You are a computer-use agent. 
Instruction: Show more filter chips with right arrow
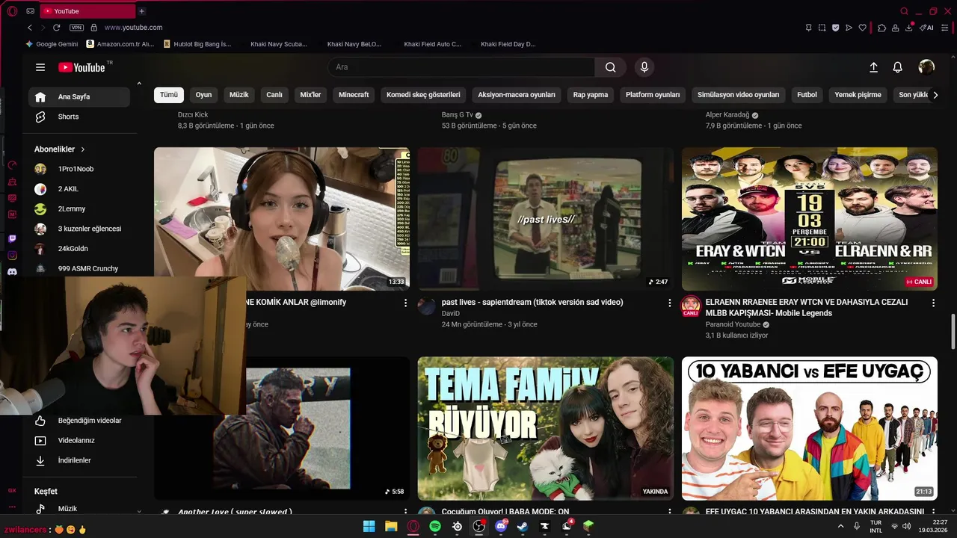pyautogui.click(x=935, y=95)
